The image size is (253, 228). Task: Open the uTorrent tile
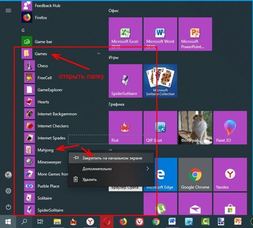(x=160, y=204)
